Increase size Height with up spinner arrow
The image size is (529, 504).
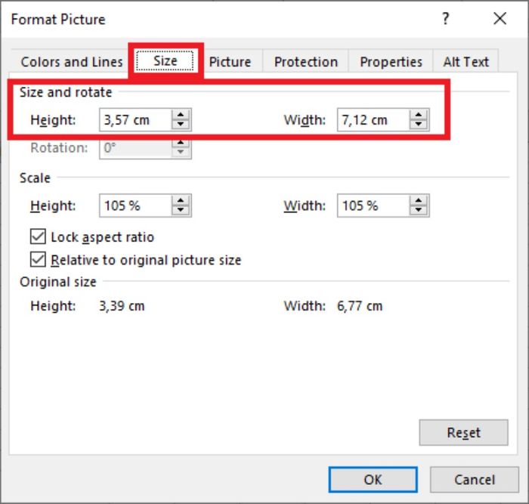(x=181, y=115)
